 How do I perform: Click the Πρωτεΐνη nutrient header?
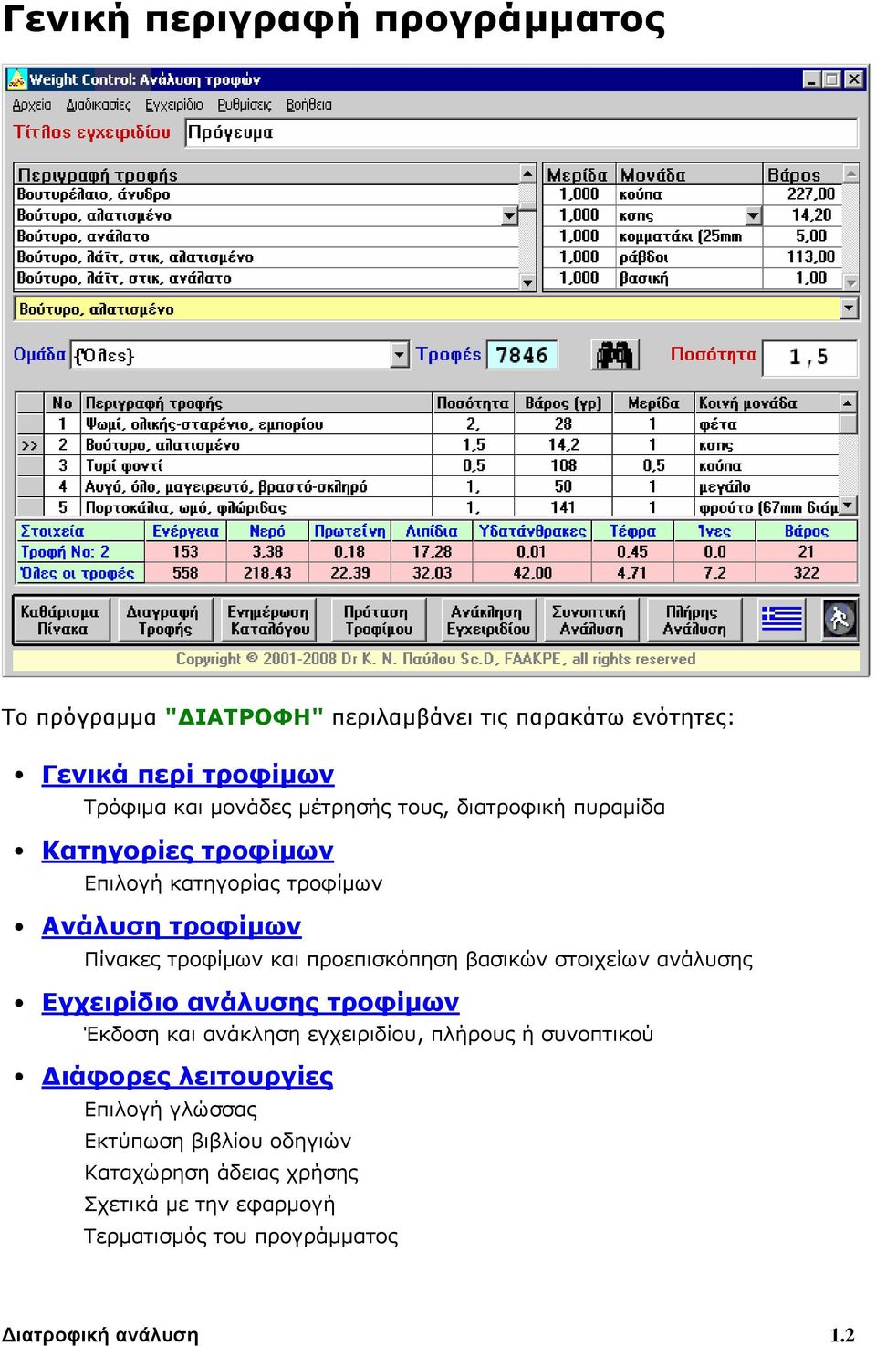coord(349,531)
